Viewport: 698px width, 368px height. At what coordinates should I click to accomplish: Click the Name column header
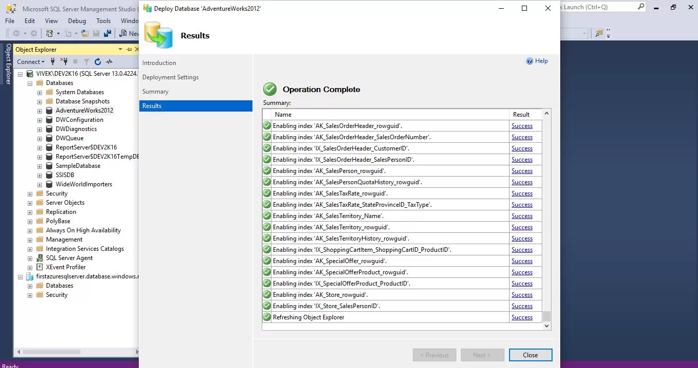391,115
